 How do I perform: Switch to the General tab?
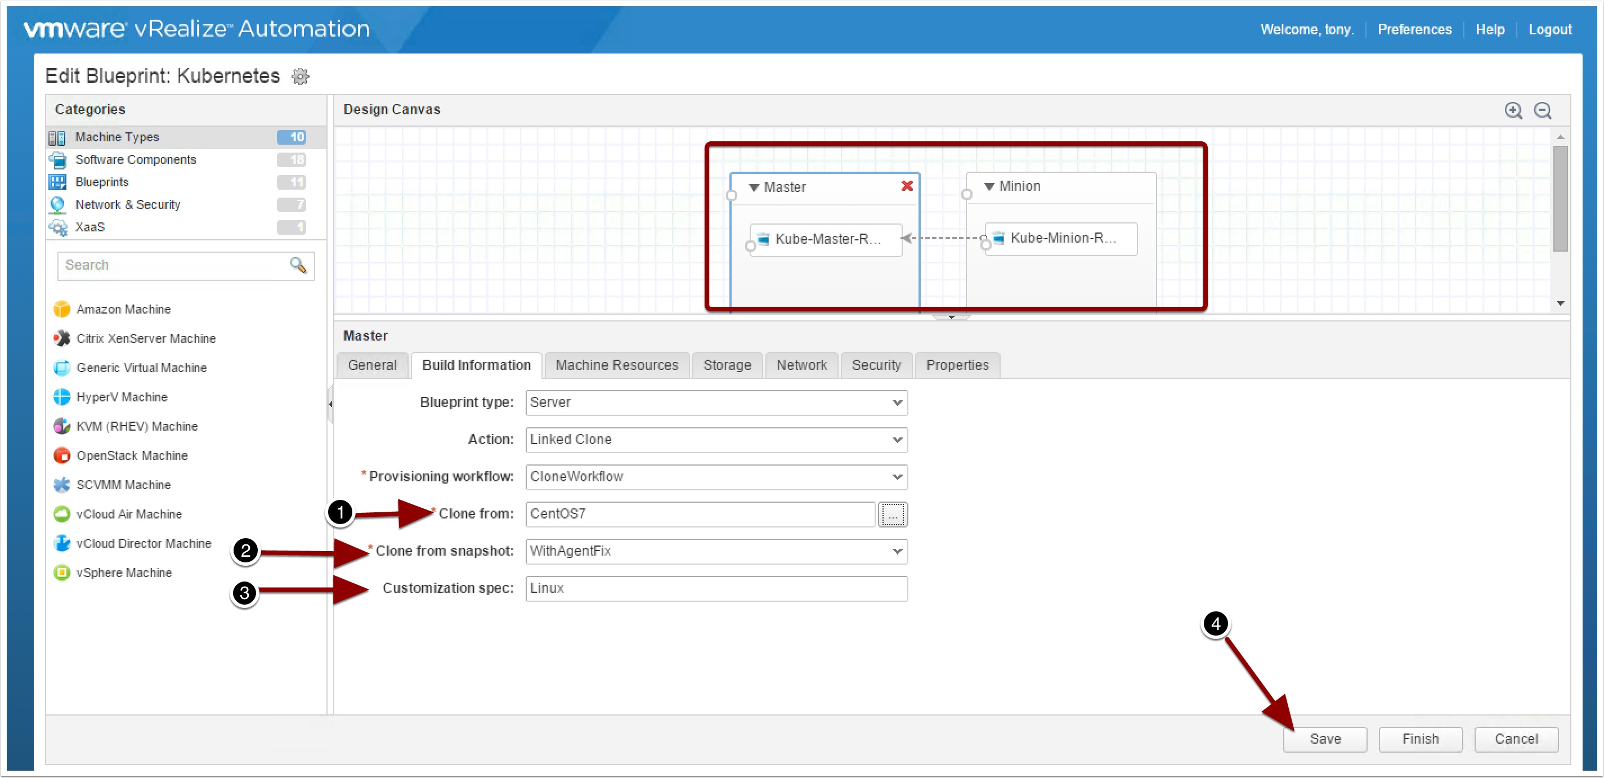[373, 365]
